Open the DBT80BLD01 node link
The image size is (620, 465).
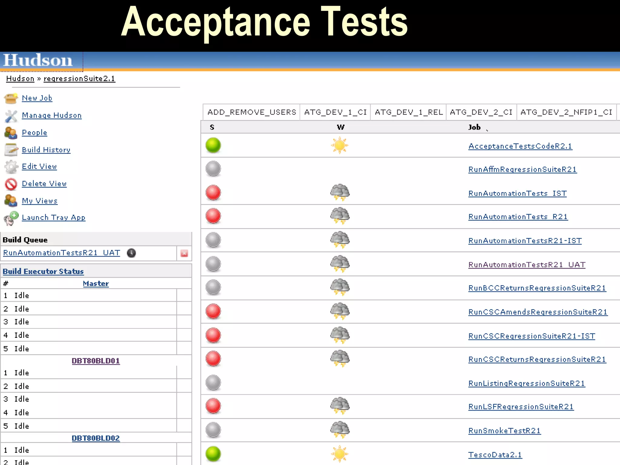[96, 361]
